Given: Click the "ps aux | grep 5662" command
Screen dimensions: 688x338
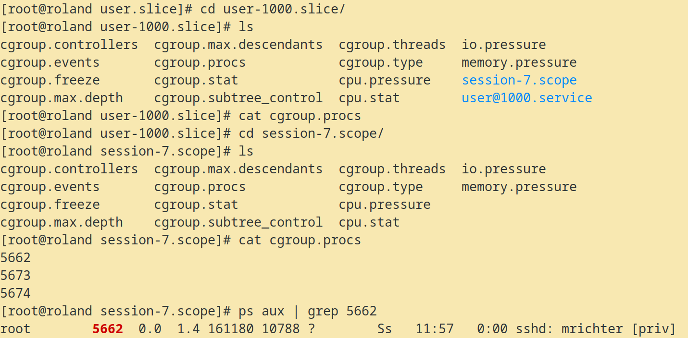Looking at the screenshot, I should [307, 311].
